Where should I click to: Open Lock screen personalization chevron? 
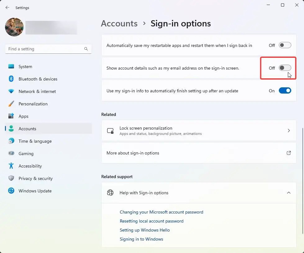(289, 131)
